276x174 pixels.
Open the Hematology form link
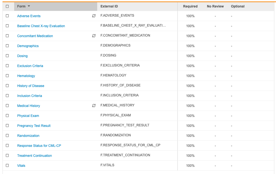point(26,76)
